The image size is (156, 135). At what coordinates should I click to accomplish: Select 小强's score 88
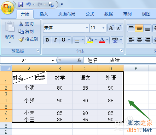[111, 100]
